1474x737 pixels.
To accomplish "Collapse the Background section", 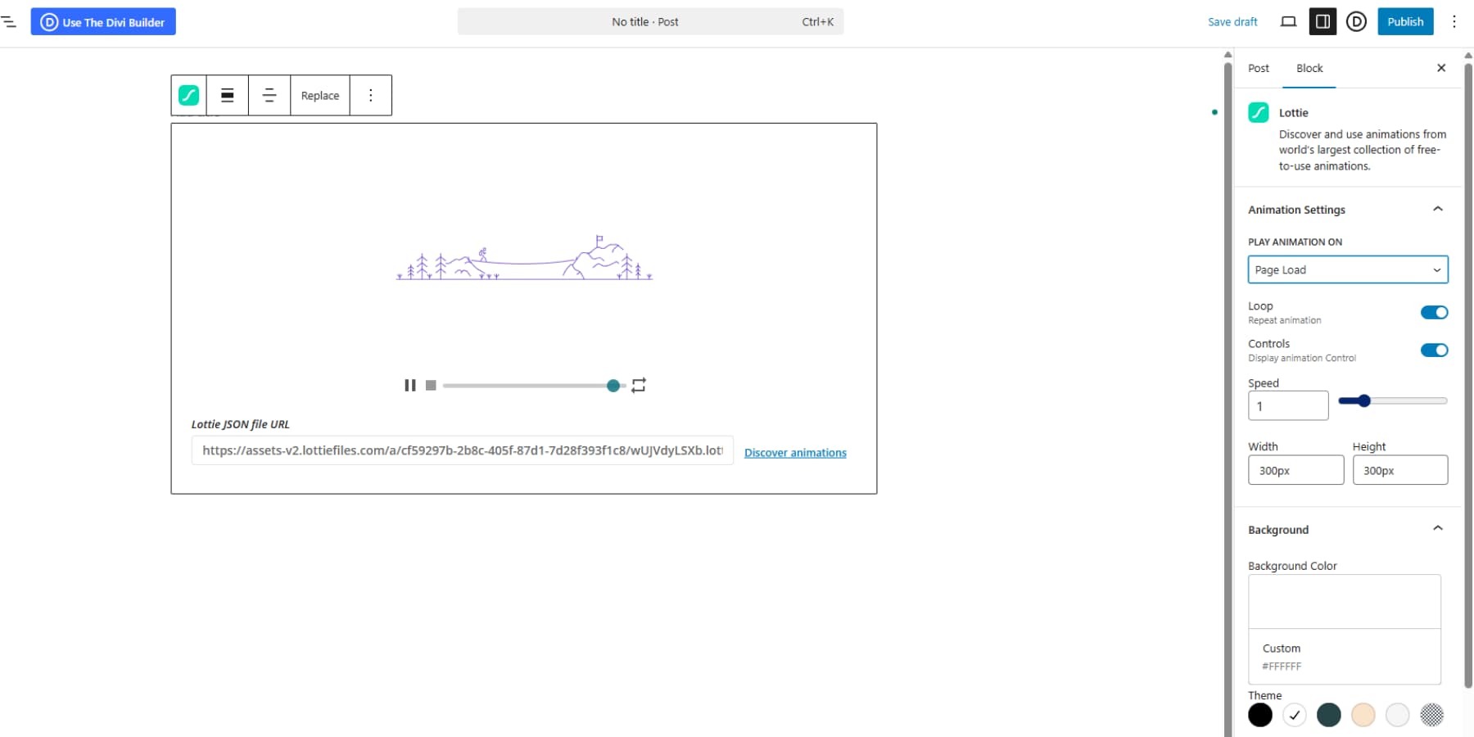I will (x=1438, y=528).
